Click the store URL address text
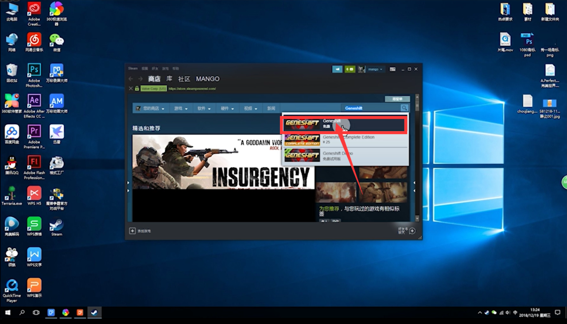567x324 pixels. point(192,89)
